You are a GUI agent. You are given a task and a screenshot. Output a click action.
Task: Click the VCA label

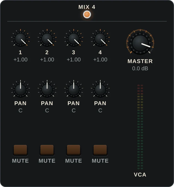[x=140, y=175]
